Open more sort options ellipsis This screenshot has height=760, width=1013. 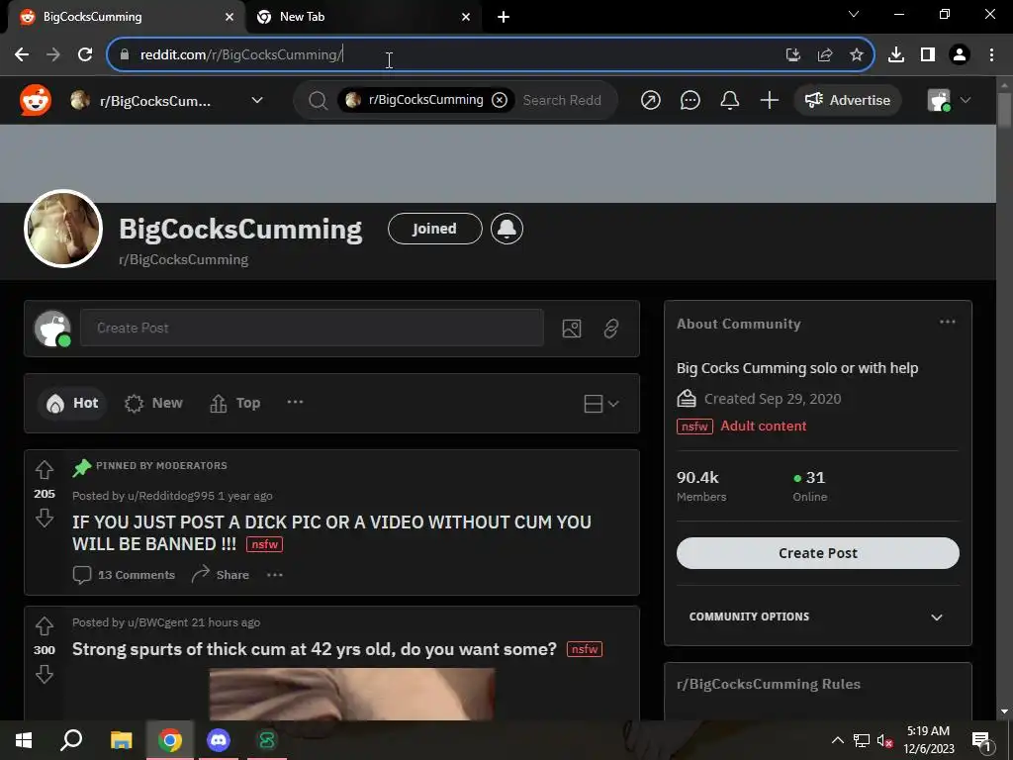[x=295, y=402]
